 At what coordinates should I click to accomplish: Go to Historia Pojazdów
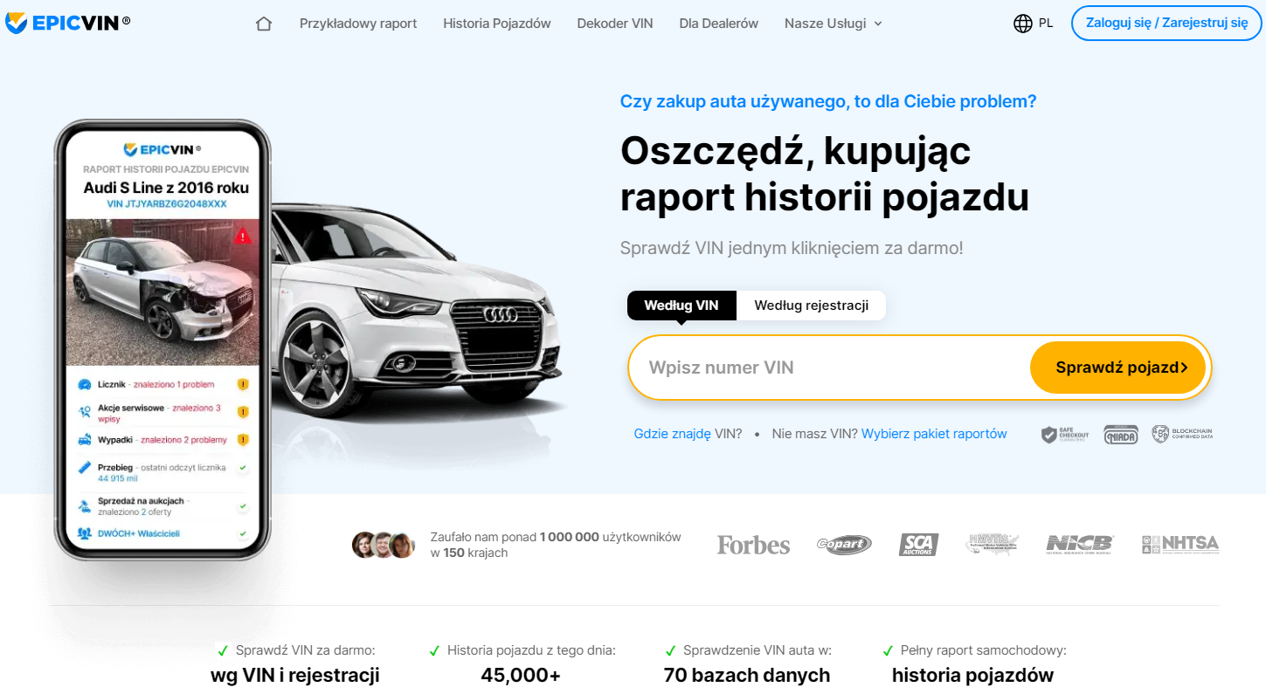tap(497, 24)
